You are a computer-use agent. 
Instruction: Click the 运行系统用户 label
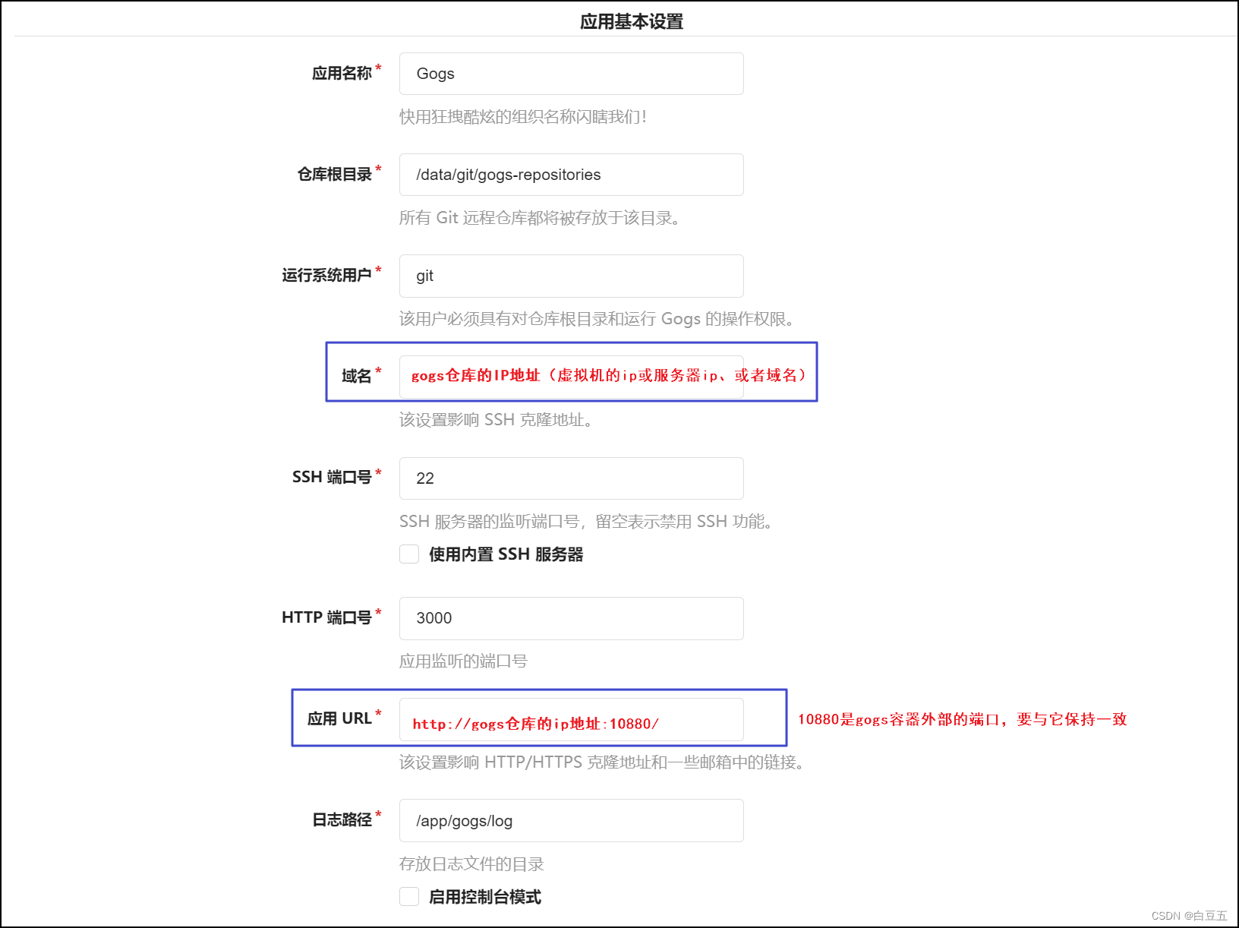click(x=326, y=276)
